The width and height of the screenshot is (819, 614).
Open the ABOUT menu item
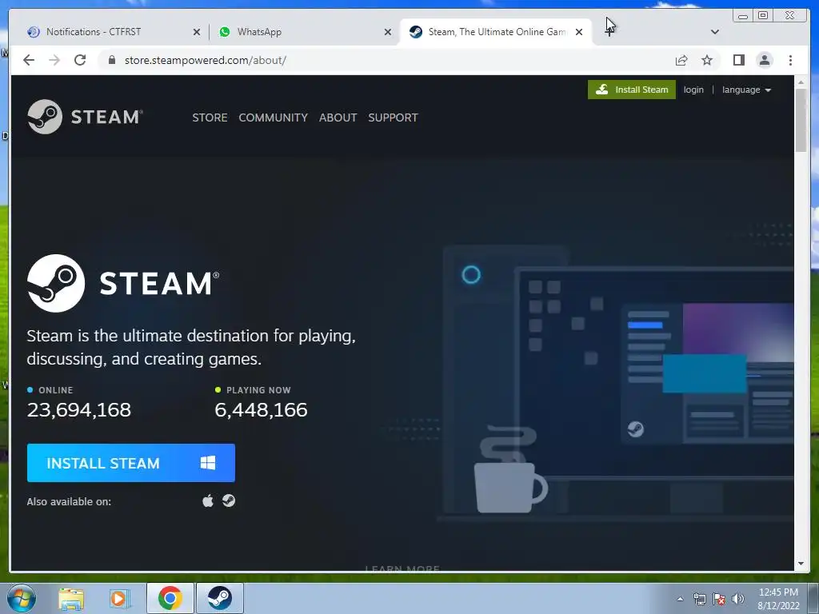(338, 118)
